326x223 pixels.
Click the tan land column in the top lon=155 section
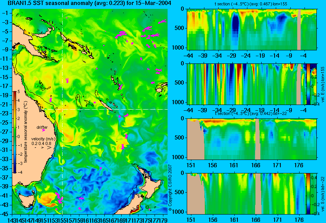(x=299, y=29)
